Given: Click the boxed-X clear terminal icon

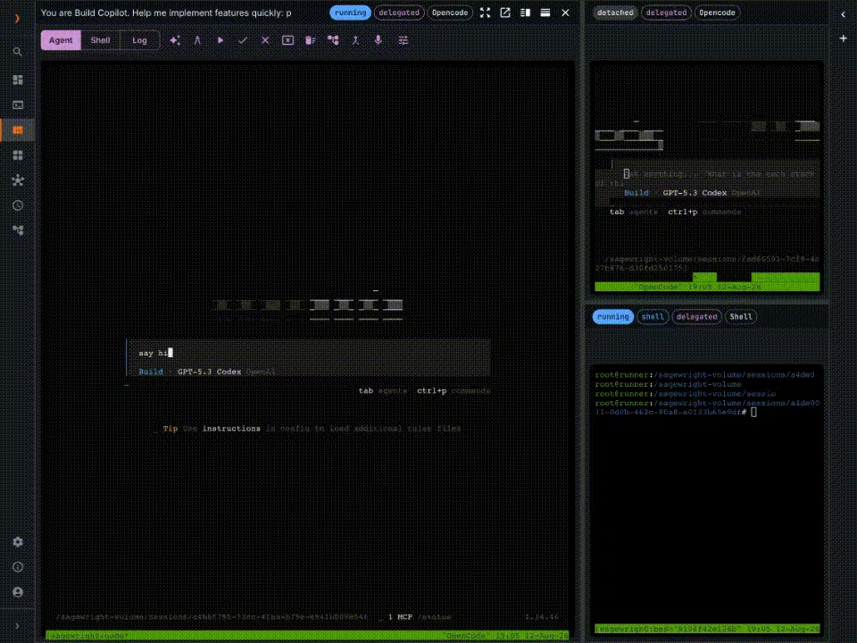Looking at the screenshot, I should point(288,40).
